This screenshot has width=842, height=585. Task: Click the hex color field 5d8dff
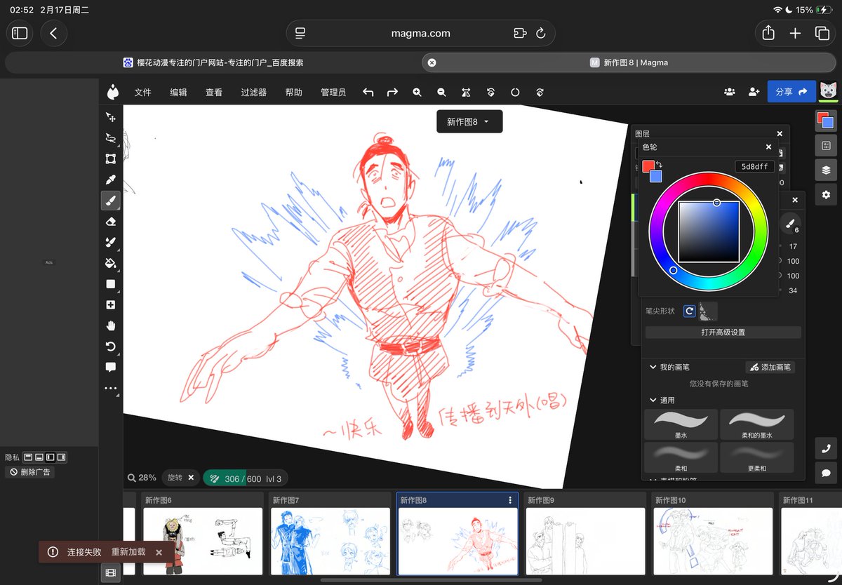pyautogui.click(x=755, y=167)
